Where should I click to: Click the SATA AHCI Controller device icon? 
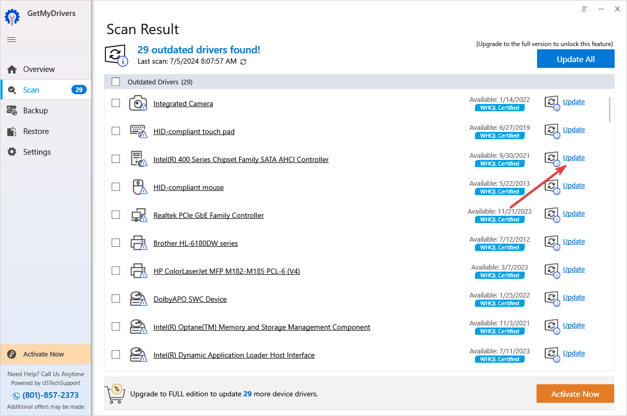[138, 159]
